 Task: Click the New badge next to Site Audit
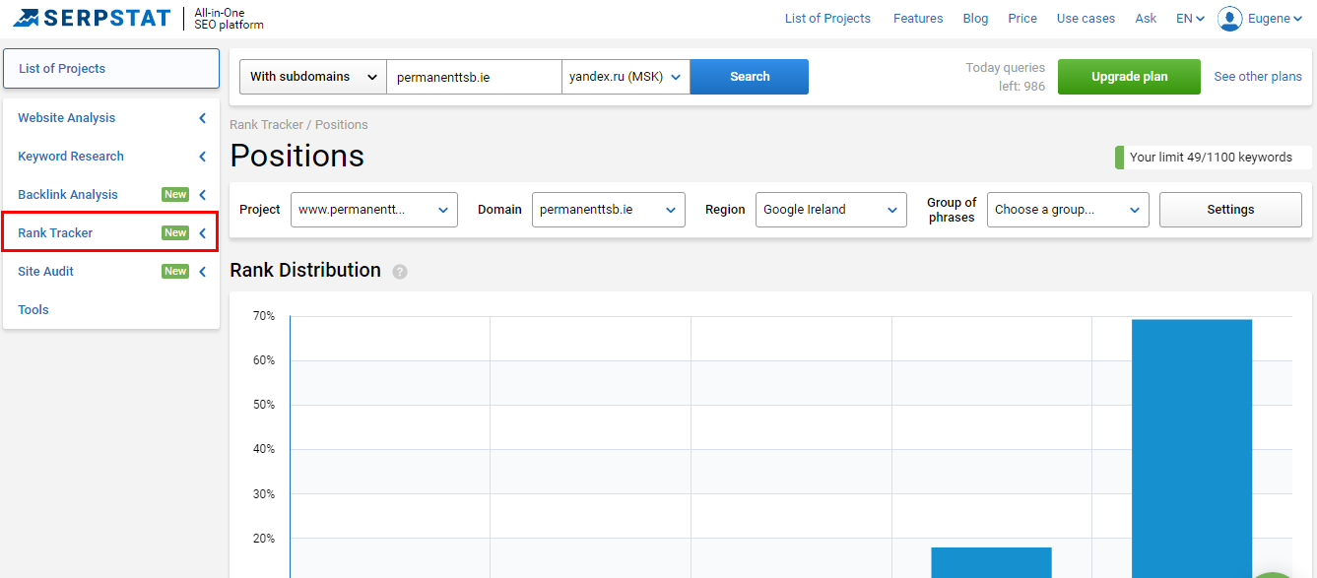[x=175, y=272]
